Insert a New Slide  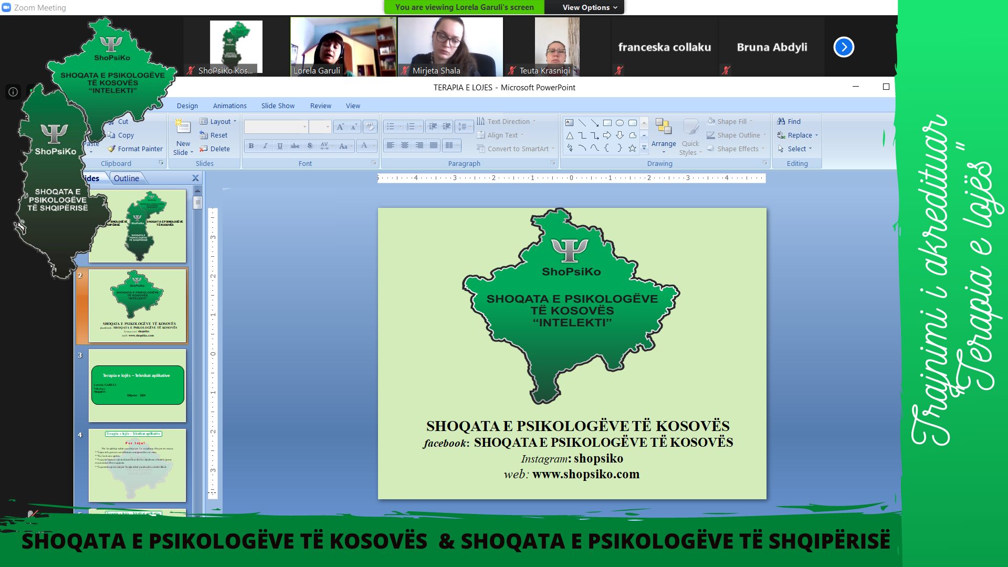183,138
